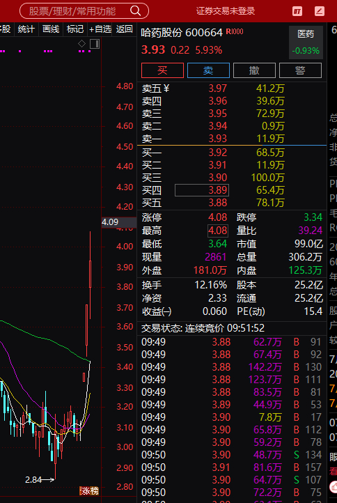Select 买五 price 3.88

pos(218,203)
